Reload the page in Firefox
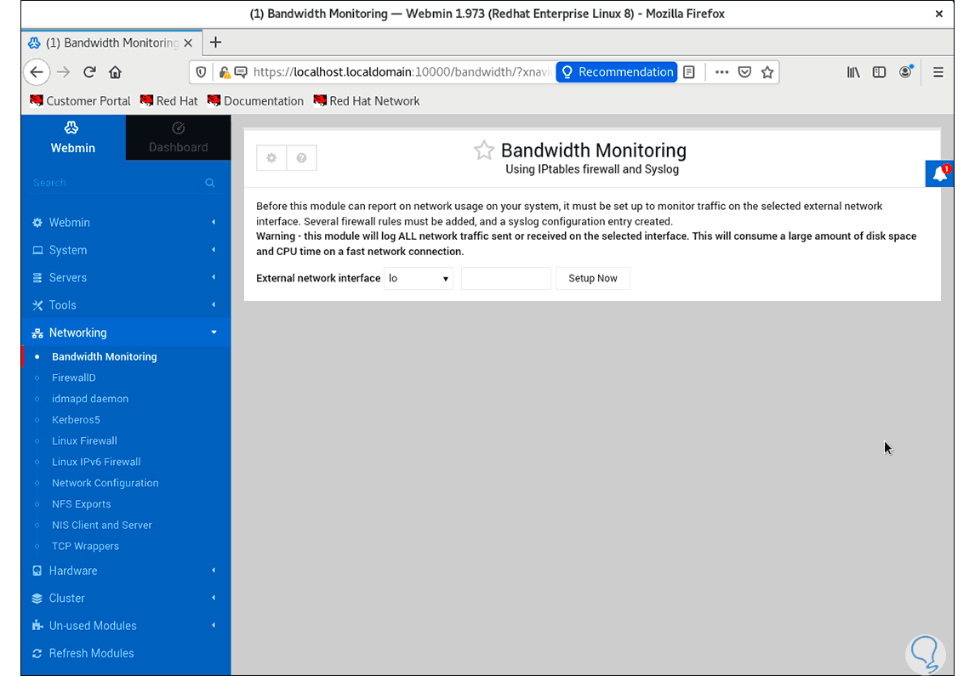The image size is (975, 676). pyautogui.click(x=89, y=72)
